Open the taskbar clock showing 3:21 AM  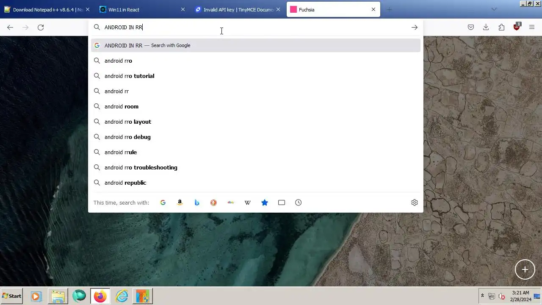point(521,296)
